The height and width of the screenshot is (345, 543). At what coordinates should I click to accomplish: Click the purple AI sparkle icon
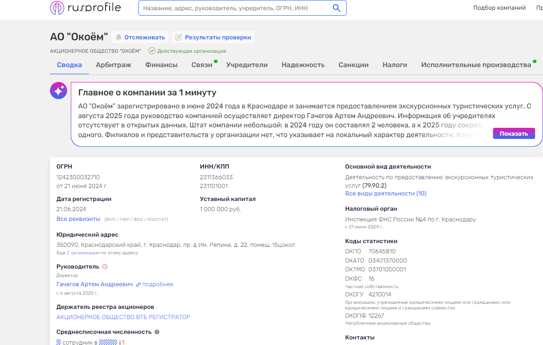pos(58,91)
